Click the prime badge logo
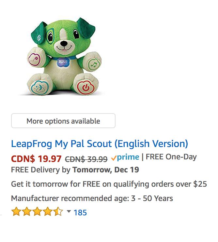 (125, 157)
